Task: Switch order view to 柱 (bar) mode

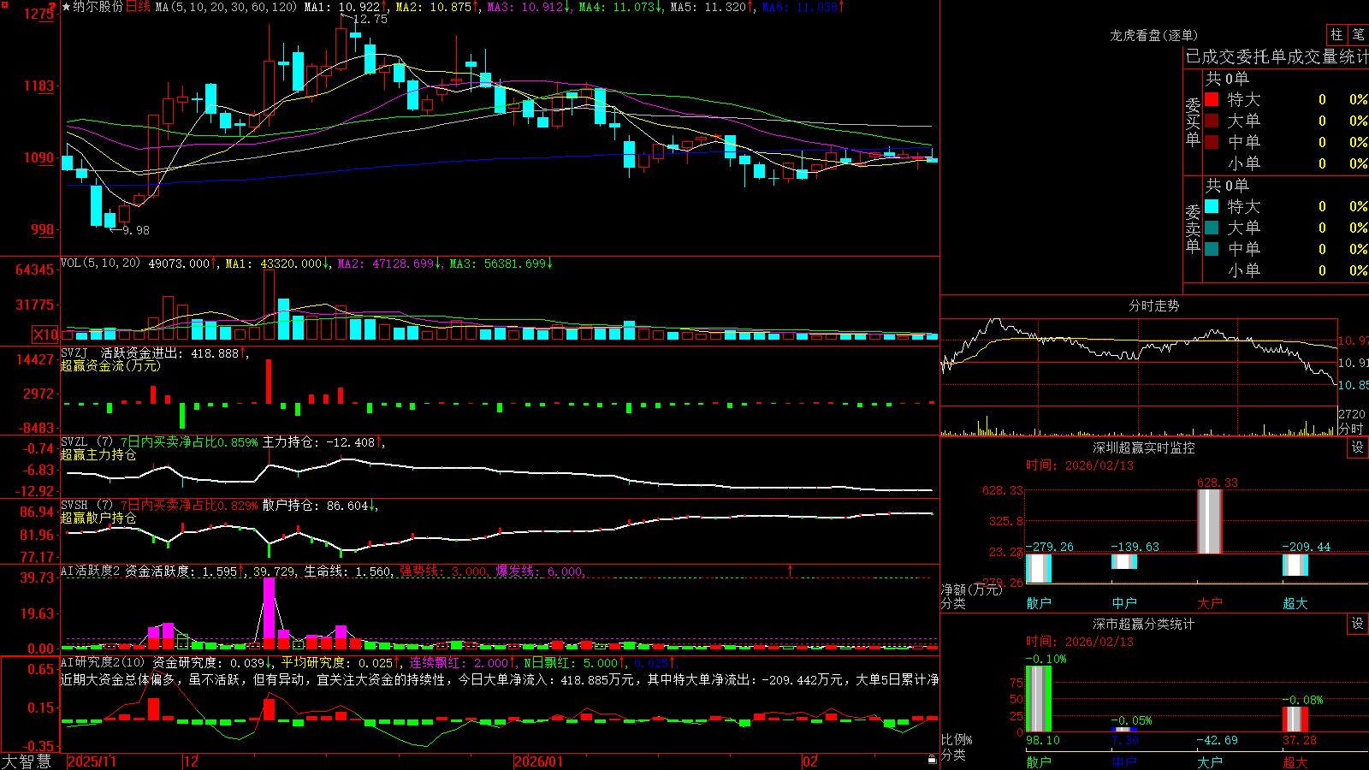Action: coord(1336,34)
